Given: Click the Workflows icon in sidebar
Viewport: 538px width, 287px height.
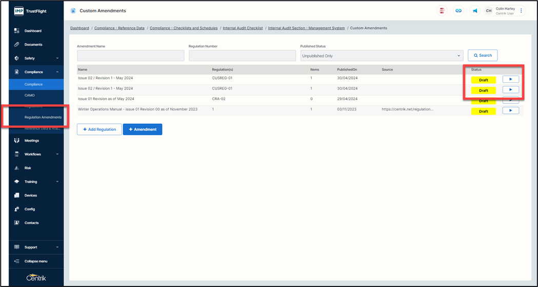Looking at the screenshot, I should point(16,154).
